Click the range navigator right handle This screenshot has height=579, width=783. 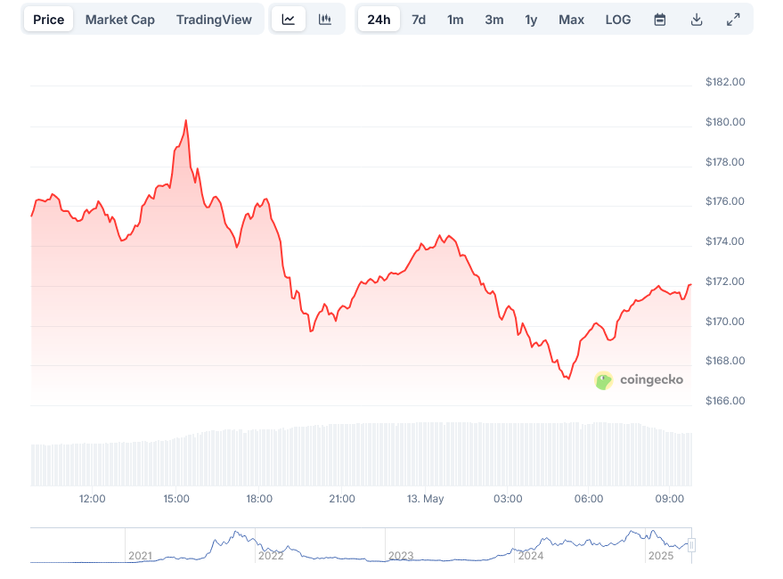[691, 545]
